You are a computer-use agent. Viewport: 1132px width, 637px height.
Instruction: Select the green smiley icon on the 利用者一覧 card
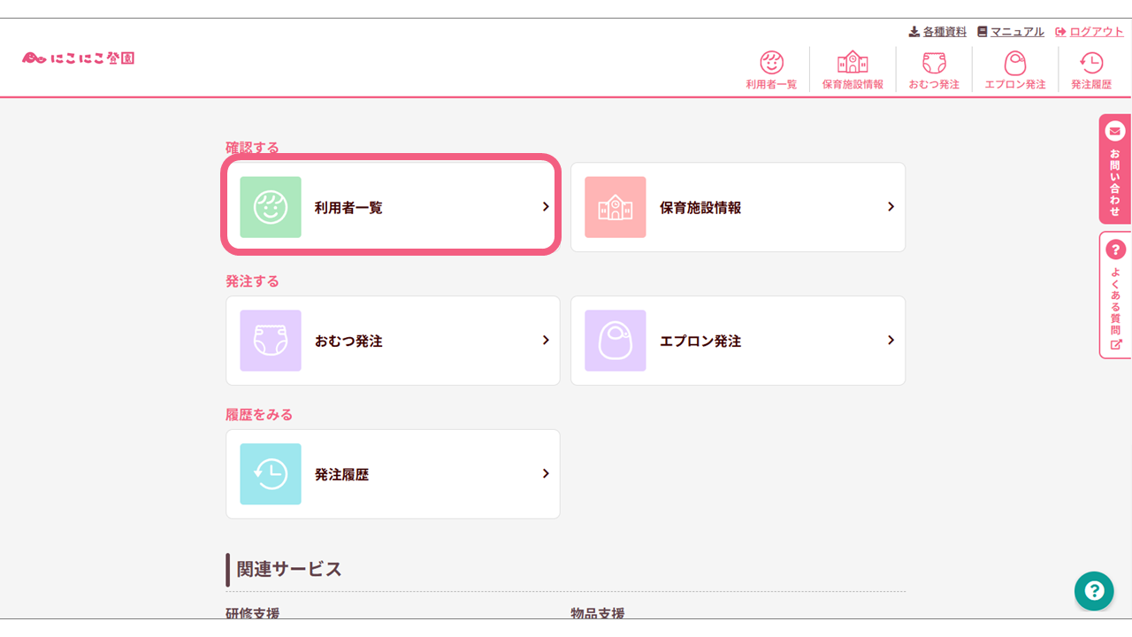pyautogui.click(x=270, y=206)
